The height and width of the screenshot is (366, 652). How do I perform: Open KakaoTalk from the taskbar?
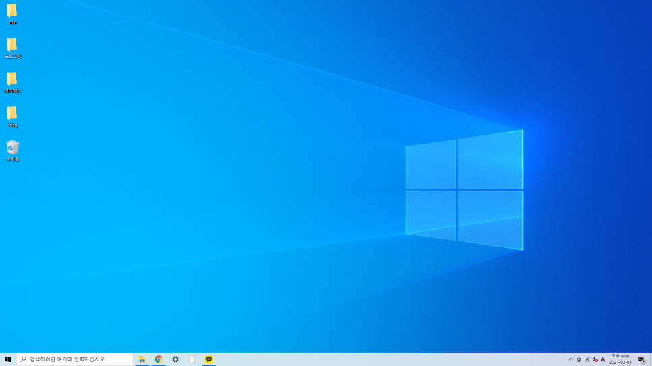coord(209,359)
